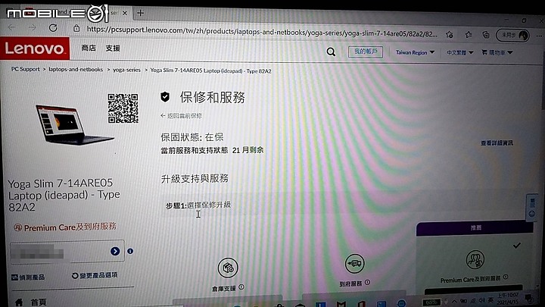Open the Collections icon in Edge toolbar
This screenshot has height=307, width=545.
(486, 35)
